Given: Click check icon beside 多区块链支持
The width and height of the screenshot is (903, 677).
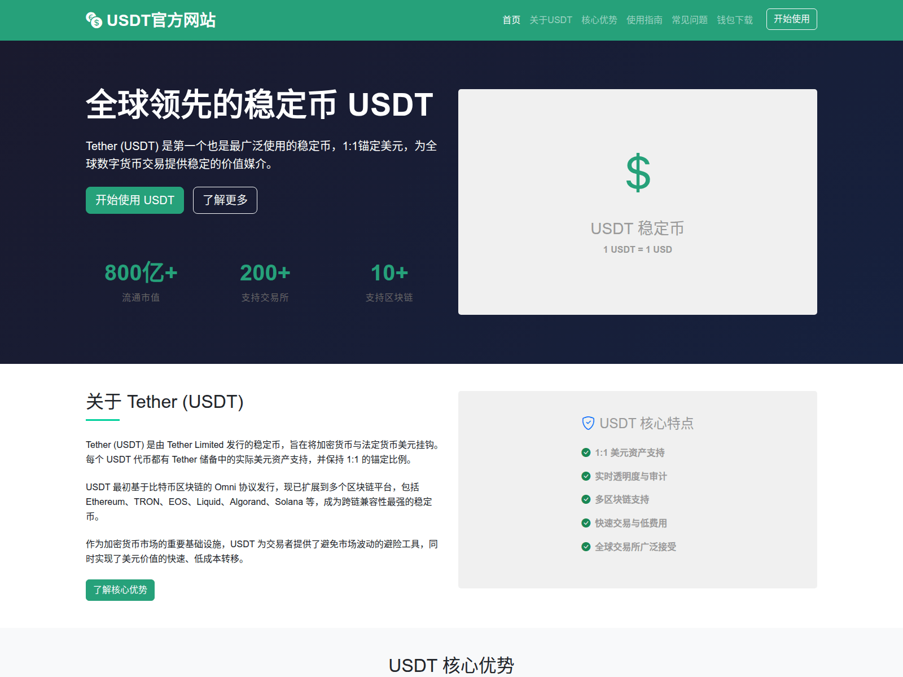Looking at the screenshot, I should (586, 499).
